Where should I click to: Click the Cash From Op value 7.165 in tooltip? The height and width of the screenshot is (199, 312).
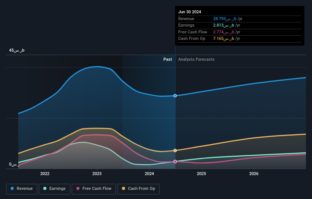224,39
